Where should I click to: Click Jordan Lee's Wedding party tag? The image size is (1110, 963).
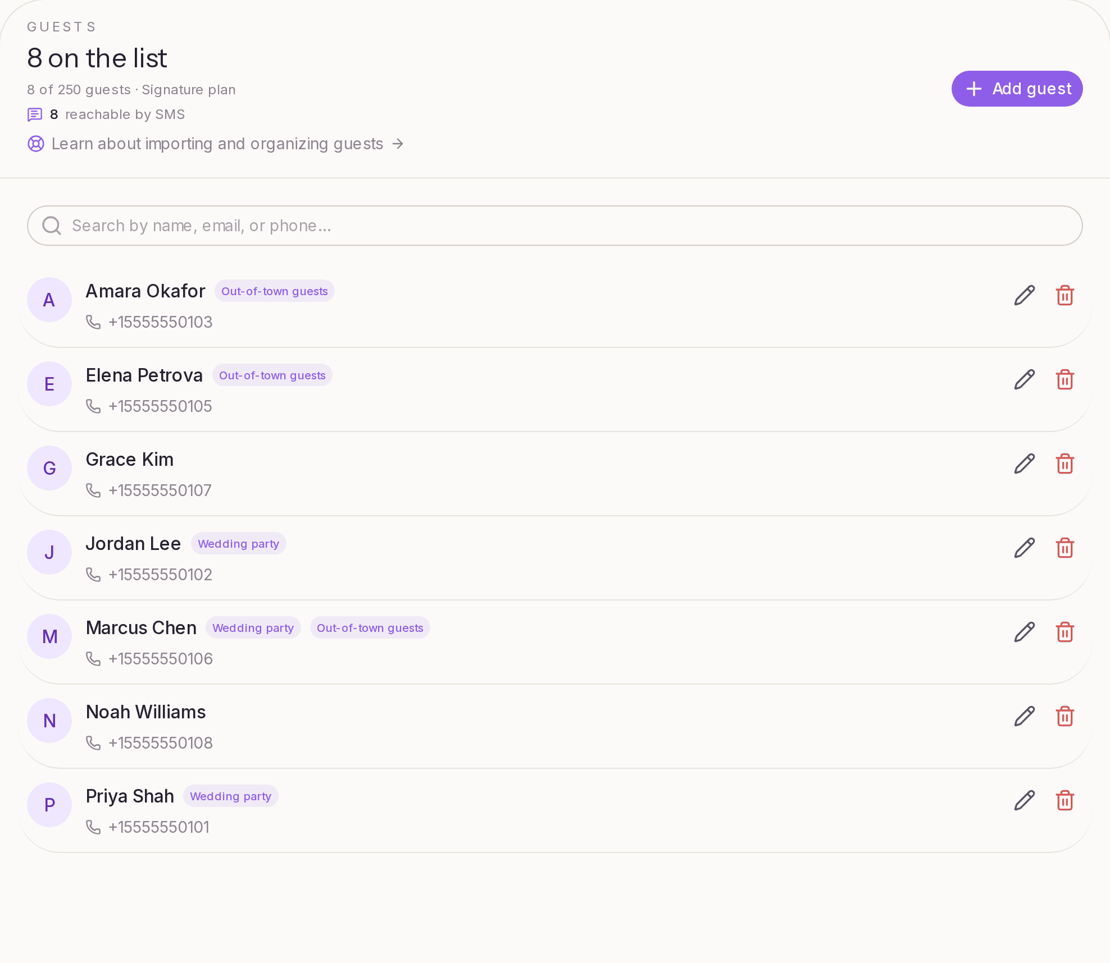(x=239, y=544)
